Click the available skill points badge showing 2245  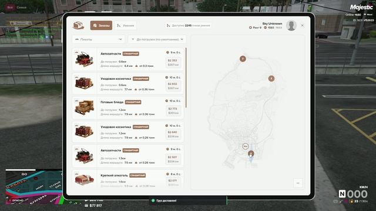point(188,25)
